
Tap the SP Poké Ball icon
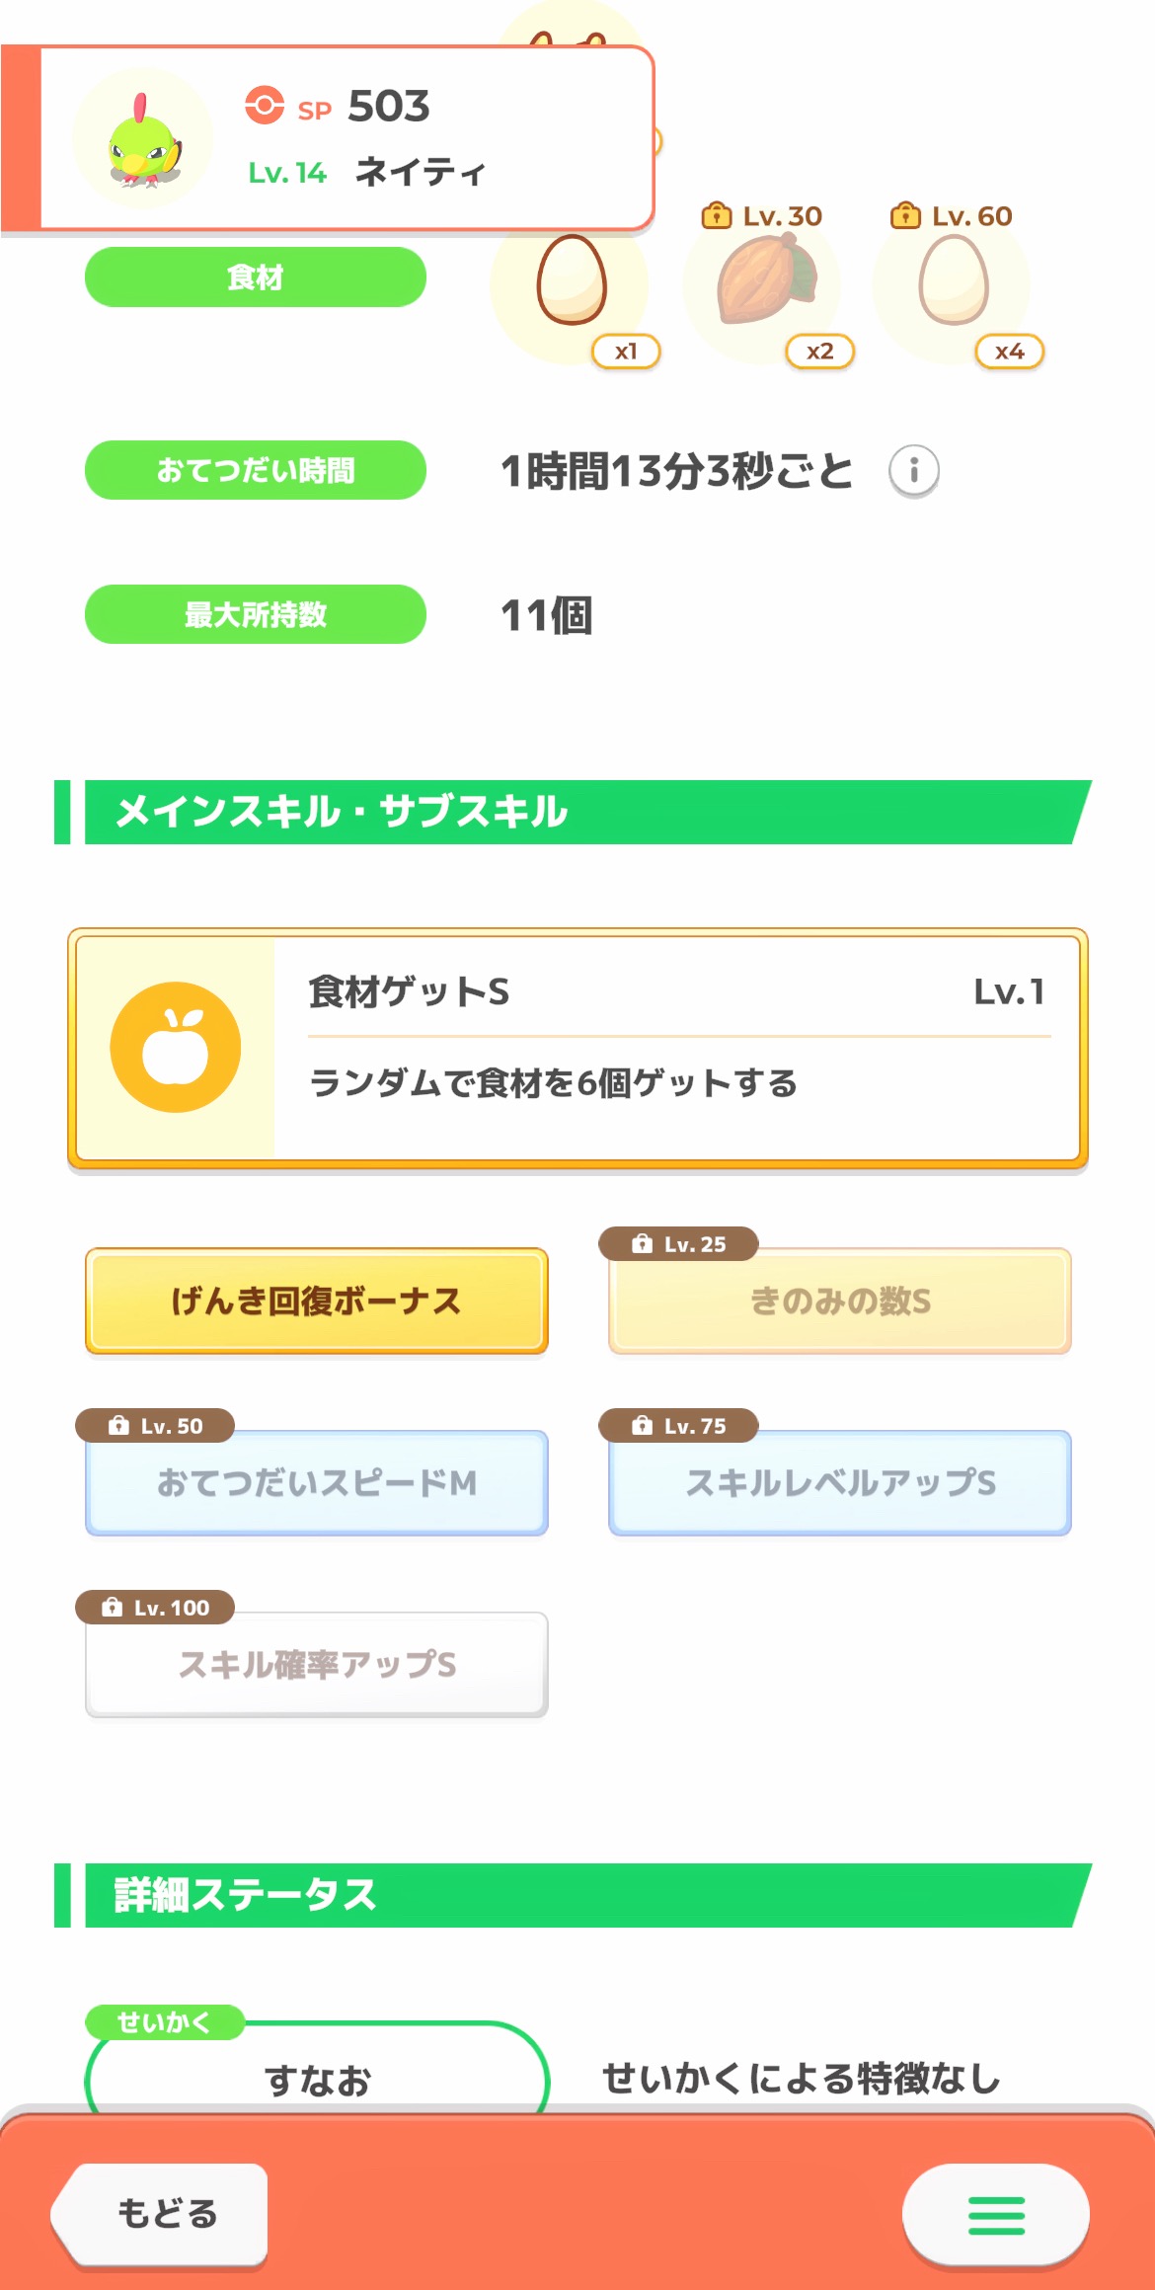[x=265, y=106]
